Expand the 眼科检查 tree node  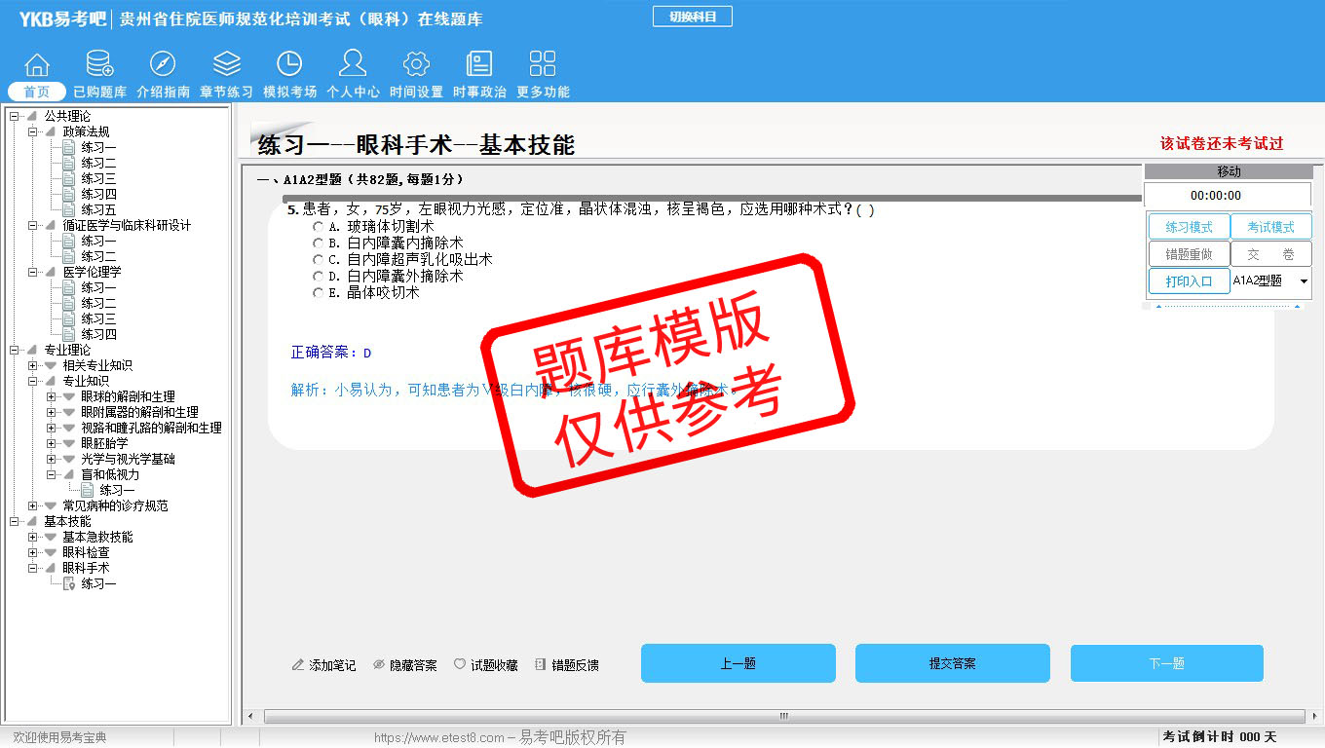tap(33, 552)
